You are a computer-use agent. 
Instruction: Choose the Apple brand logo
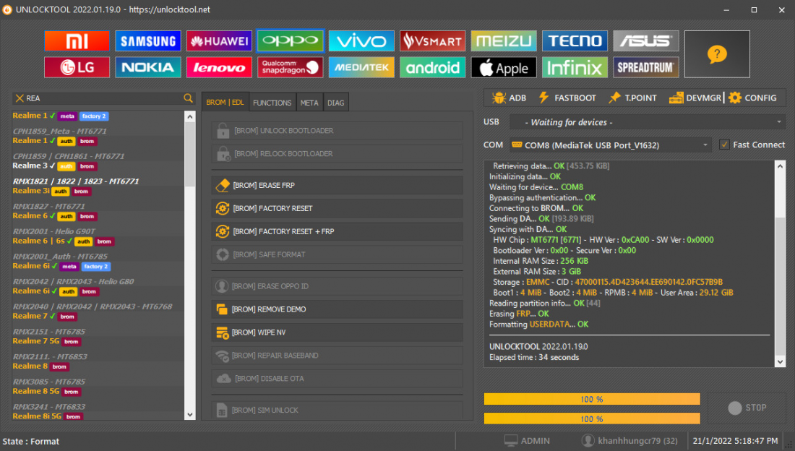coord(504,67)
